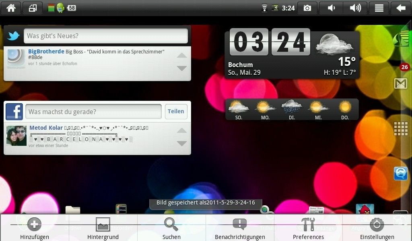Tap the minute flip digit 24
The height and width of the screenshot is (241, 412).
pyautogui.click(x=291, y=42)
